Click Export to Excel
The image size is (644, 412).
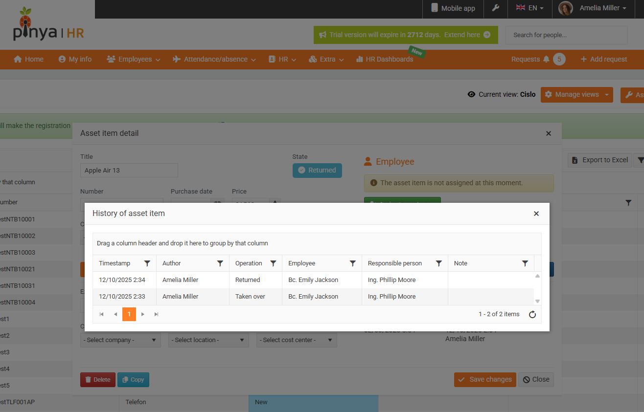pos(600,160)
